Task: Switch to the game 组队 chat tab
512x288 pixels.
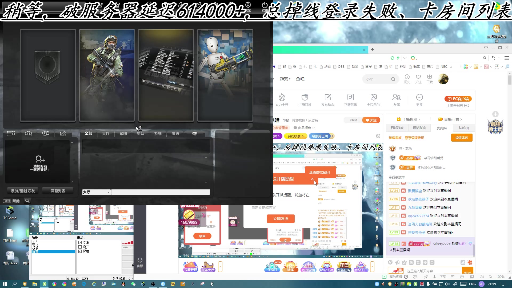Action: coord(140,133)
